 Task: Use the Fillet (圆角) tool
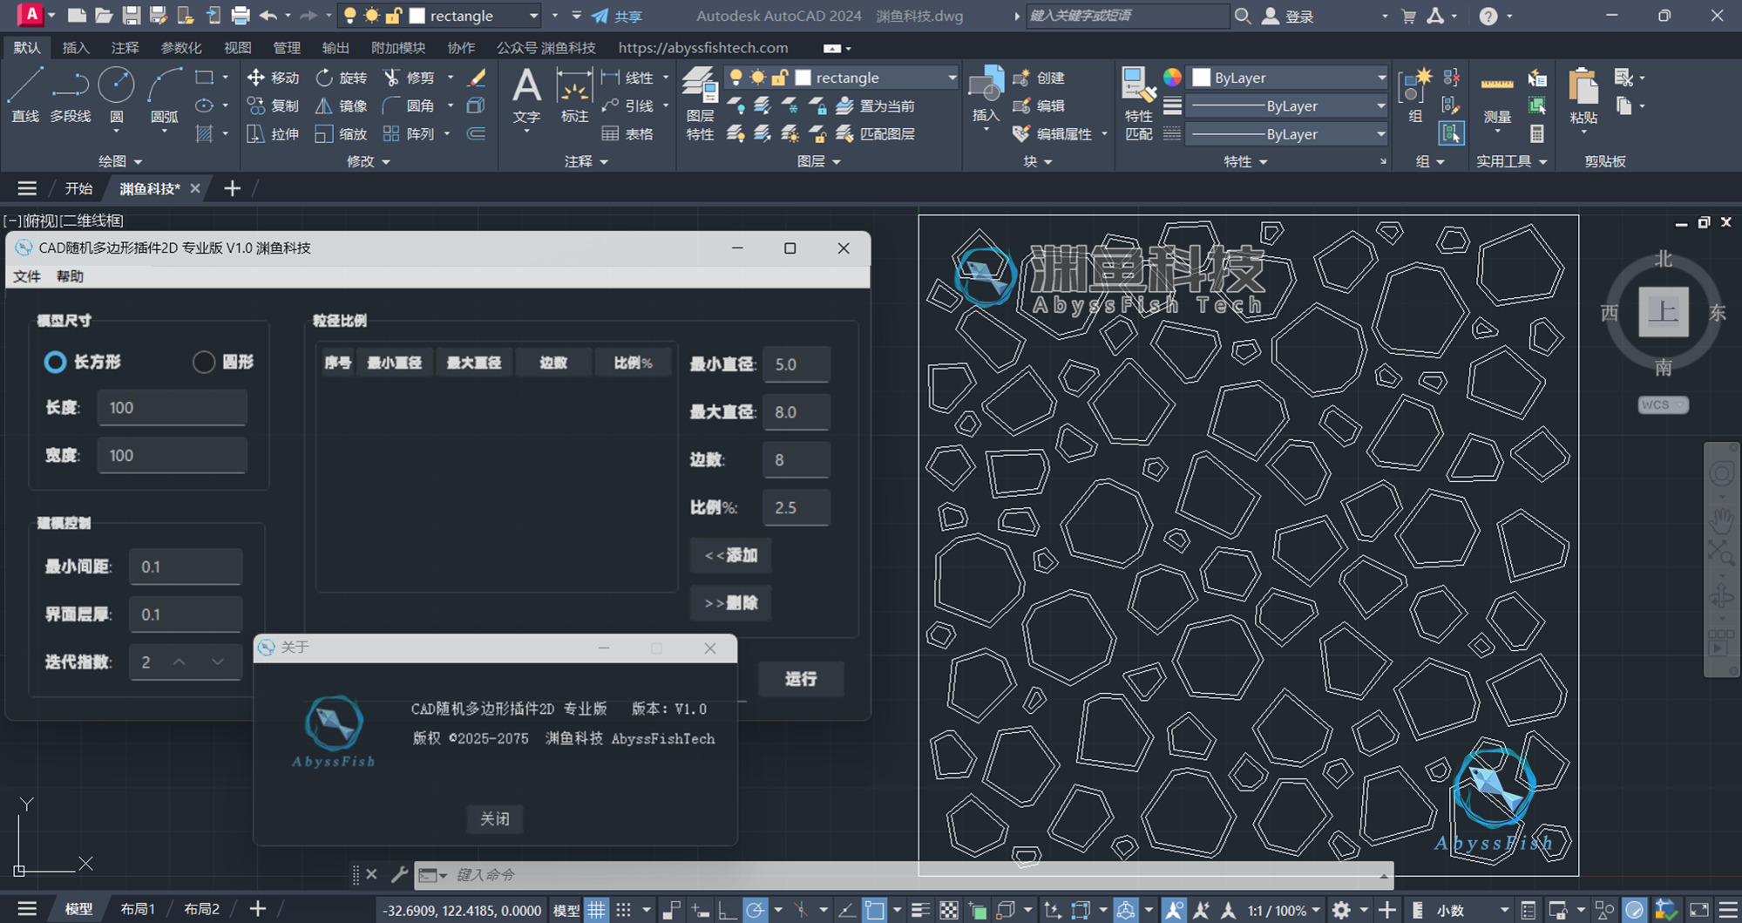coord(409,105)
